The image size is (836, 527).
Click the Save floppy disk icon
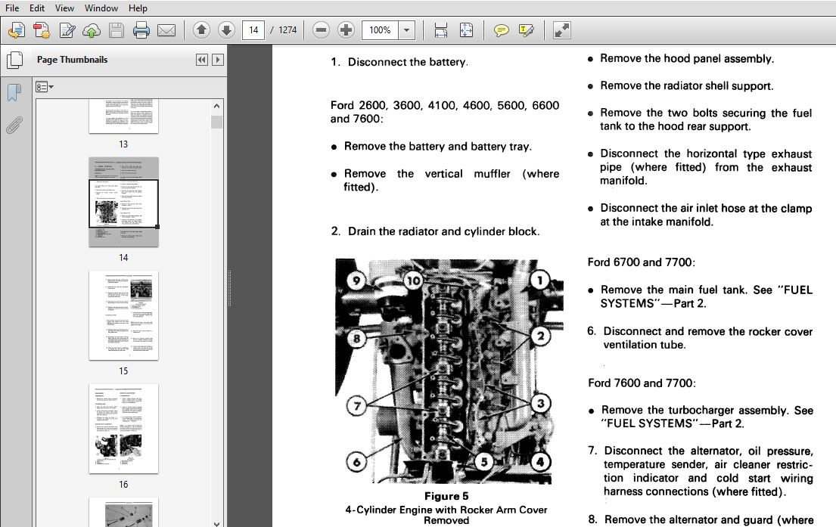point(117,30)
